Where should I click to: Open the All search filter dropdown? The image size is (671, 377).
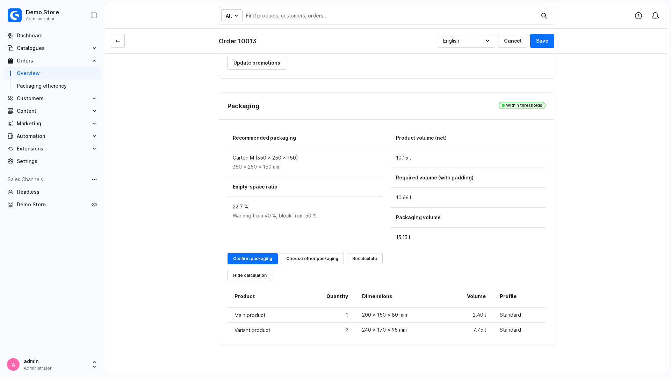(232, 16)
